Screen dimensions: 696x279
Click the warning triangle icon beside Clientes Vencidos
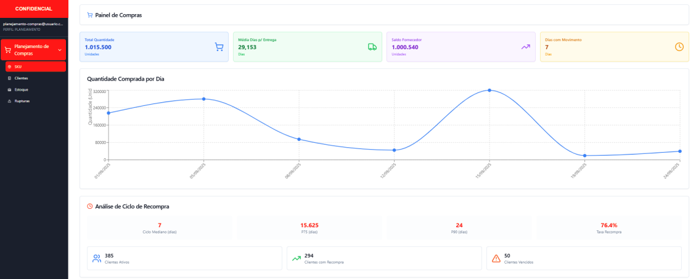496,259
